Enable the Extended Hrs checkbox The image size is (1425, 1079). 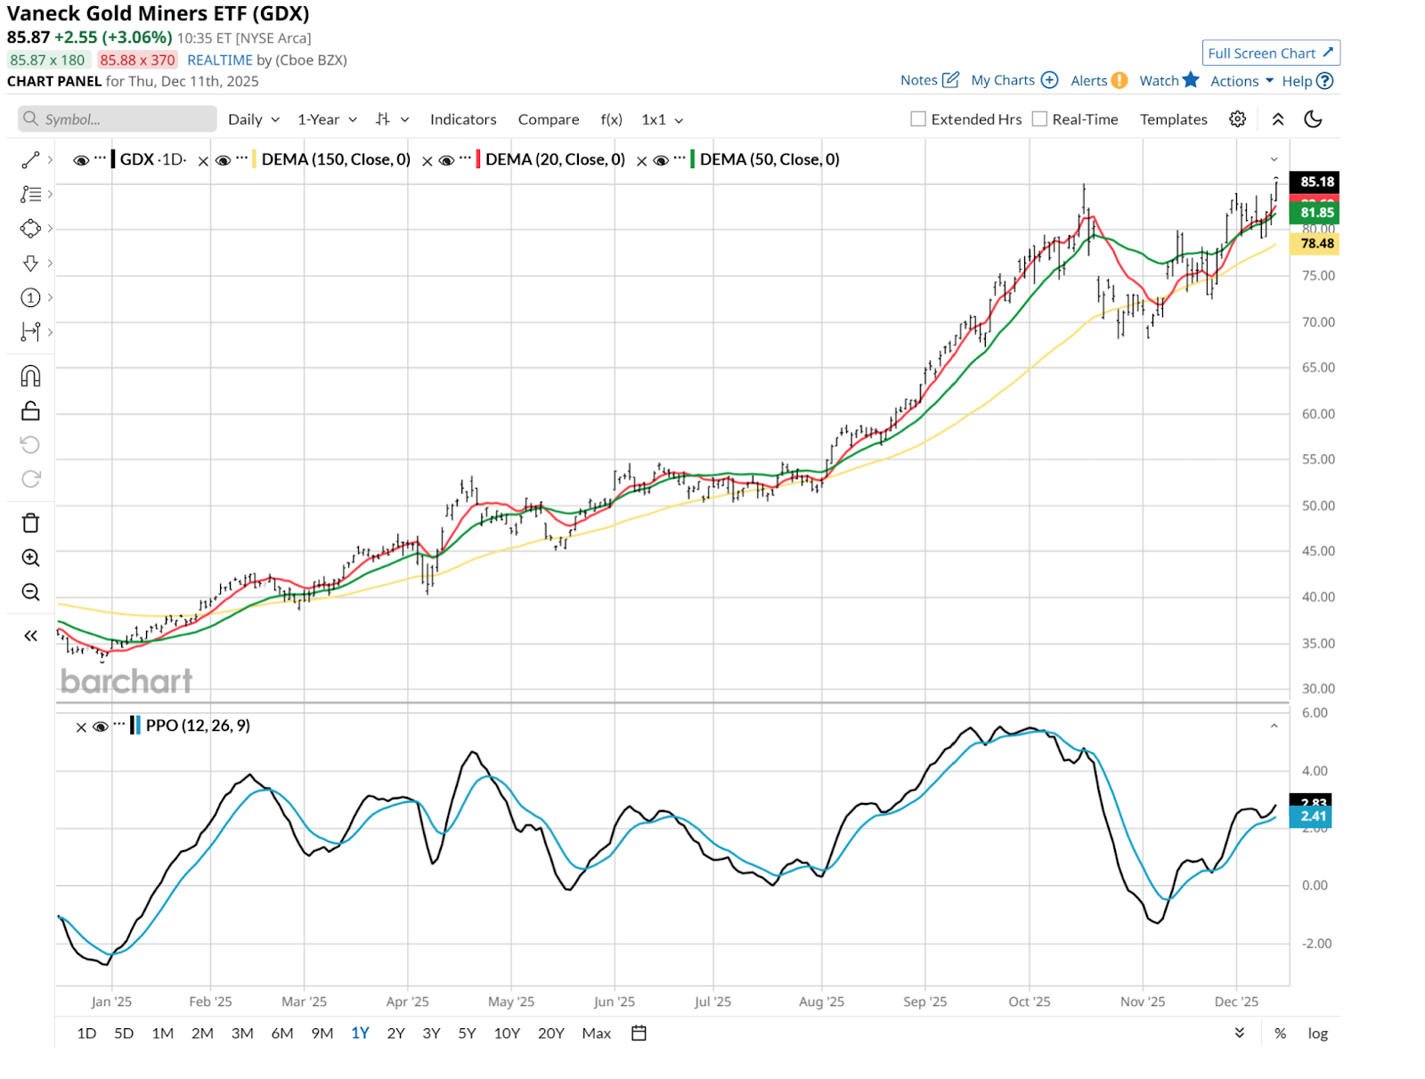pyautogui.click(x=918, y=119)
